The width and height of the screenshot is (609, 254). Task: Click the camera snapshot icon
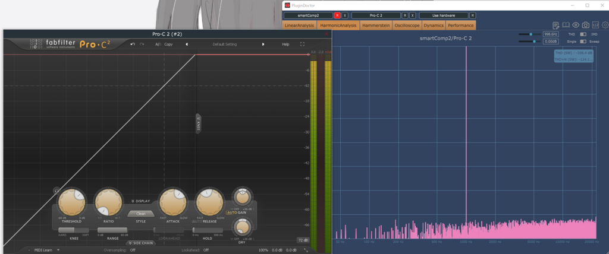[x=586, y=25]
